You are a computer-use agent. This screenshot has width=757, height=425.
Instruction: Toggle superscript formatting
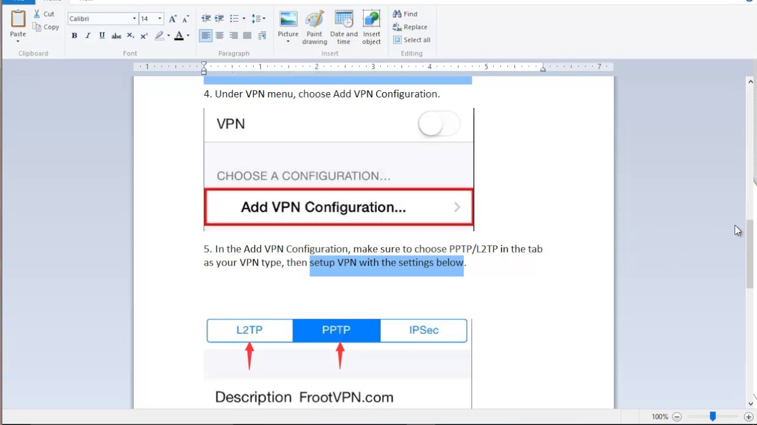coord(144,36)
